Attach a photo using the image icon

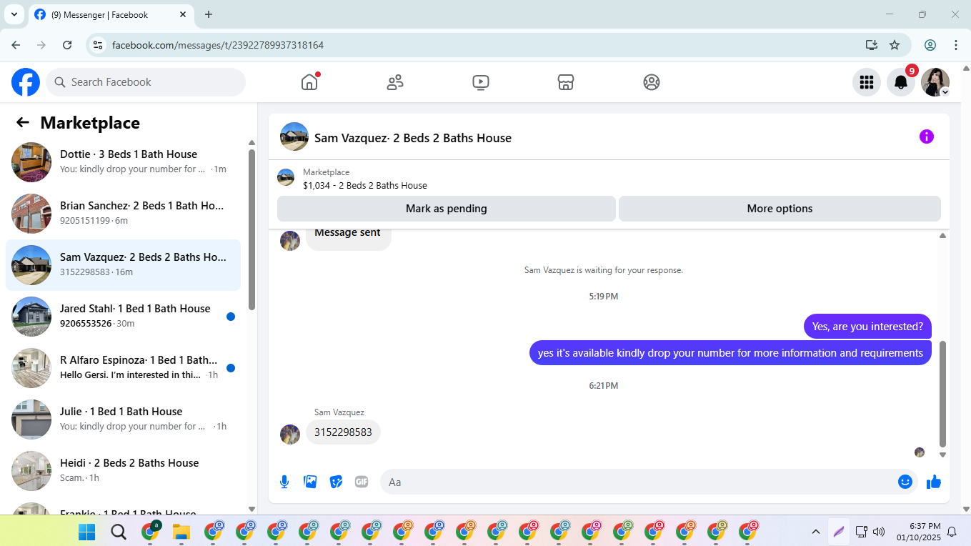pyautogui.click(x=310, y=482)
